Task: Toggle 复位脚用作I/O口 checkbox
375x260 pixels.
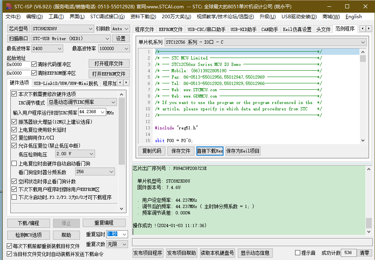Action: 14,138
